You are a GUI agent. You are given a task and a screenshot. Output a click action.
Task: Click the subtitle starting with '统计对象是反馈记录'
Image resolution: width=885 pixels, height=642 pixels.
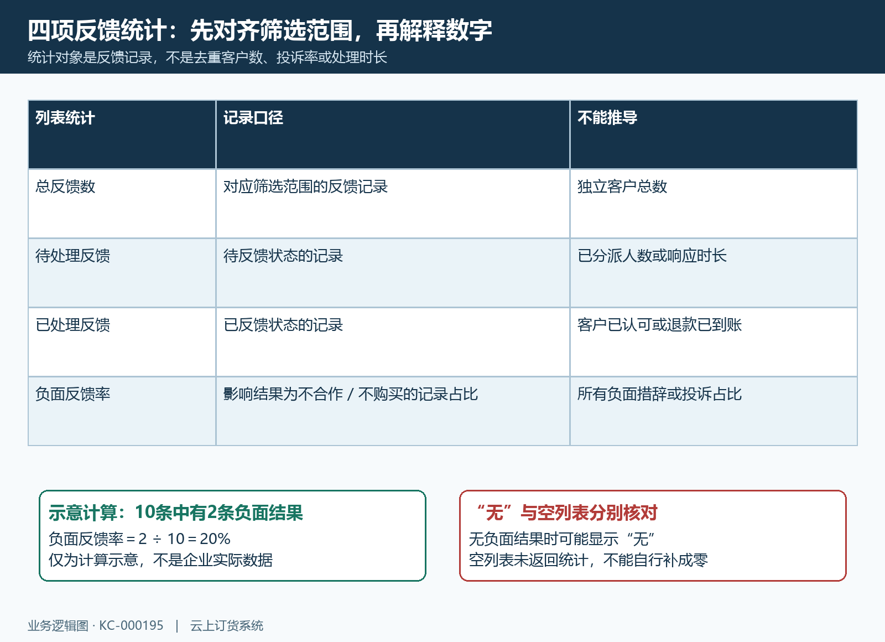pos(207,58)
